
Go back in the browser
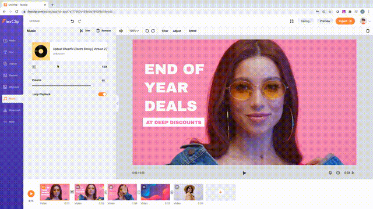(x=4, y=12)
